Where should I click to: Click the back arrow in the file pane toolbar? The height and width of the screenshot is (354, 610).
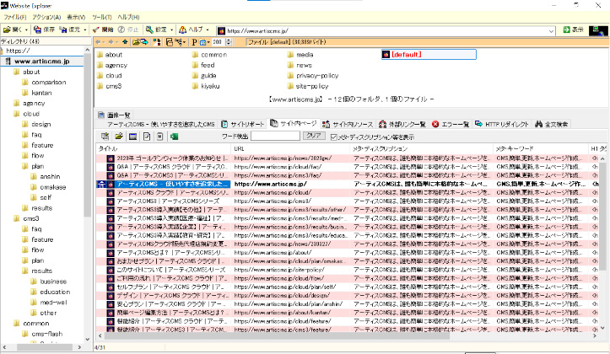coord(98,42)
